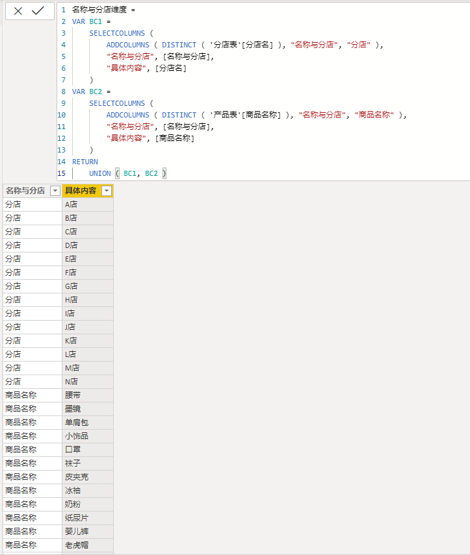Click DISTINCT on line 10
Screen dimensions: 470x555
pos(179,115)
